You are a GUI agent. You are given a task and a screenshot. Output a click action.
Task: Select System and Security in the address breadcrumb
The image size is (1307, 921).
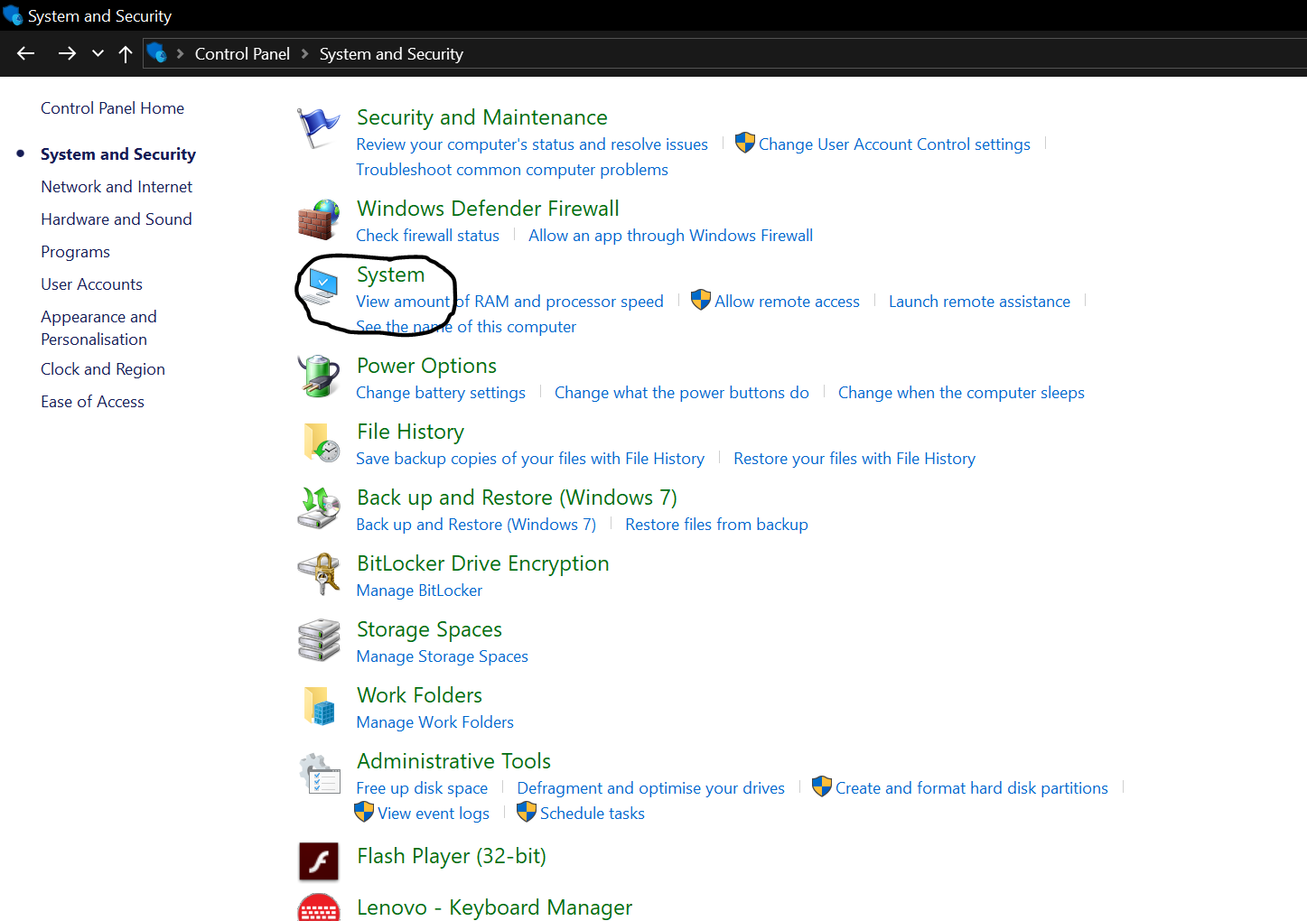[x=391, y=54]
